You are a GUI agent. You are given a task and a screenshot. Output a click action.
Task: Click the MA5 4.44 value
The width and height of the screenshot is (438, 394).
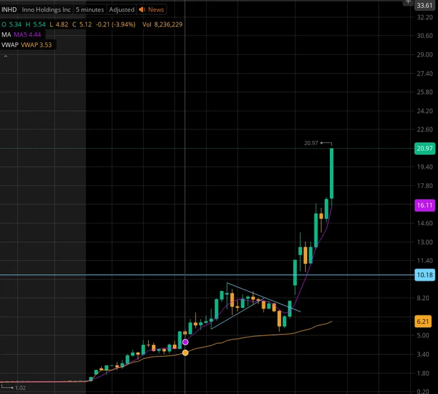[27, 35]
